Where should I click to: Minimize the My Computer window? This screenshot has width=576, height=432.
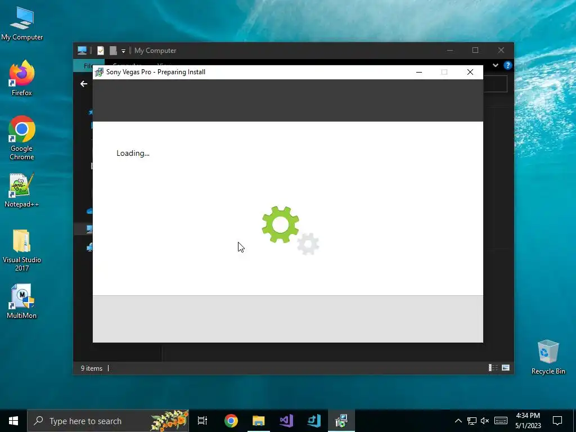click(449, 50)
